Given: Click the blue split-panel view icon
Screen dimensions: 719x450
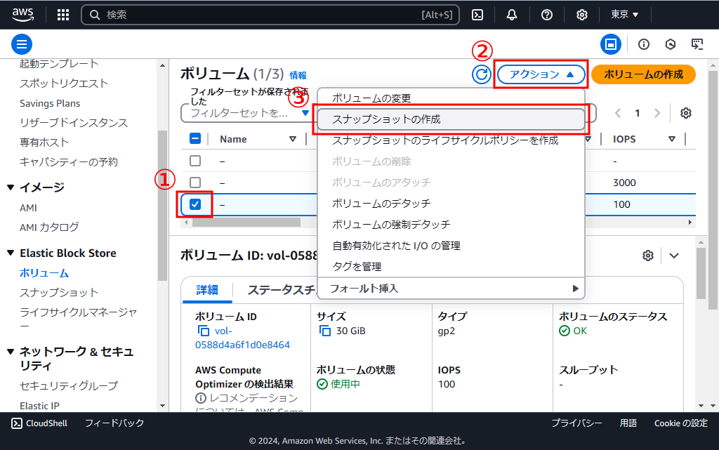Looking at the screenshot, I should pyautogui.click(x=611, y=44).
